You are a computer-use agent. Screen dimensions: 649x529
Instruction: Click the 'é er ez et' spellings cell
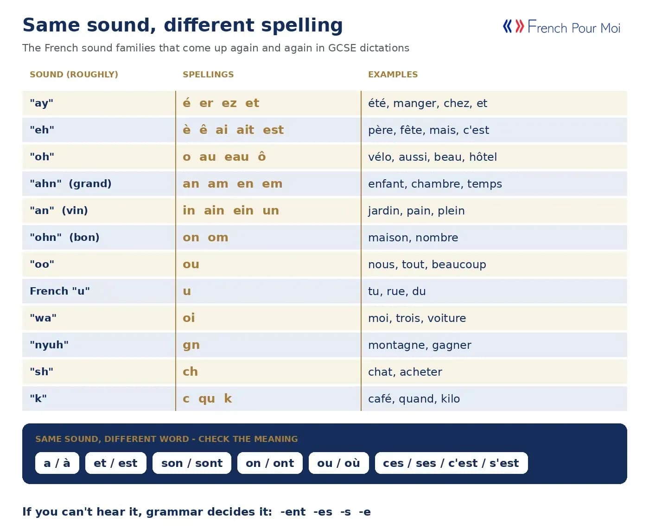pos(268,103)
